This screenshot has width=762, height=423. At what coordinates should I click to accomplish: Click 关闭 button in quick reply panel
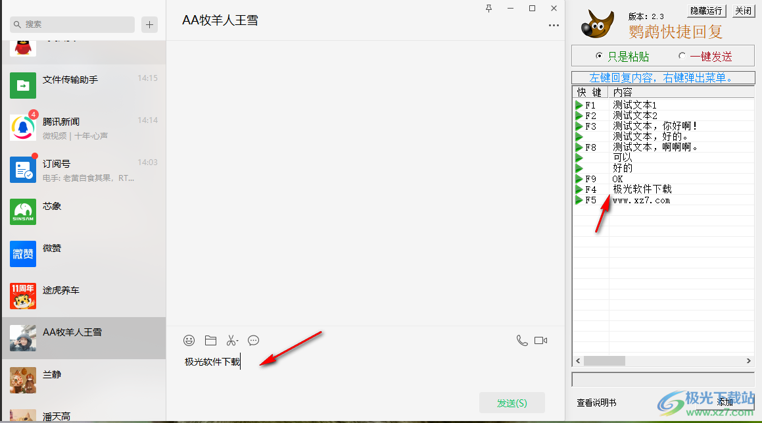click(744, 11)
